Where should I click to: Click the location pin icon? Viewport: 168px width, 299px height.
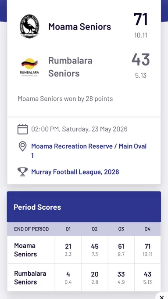(23, 146)
